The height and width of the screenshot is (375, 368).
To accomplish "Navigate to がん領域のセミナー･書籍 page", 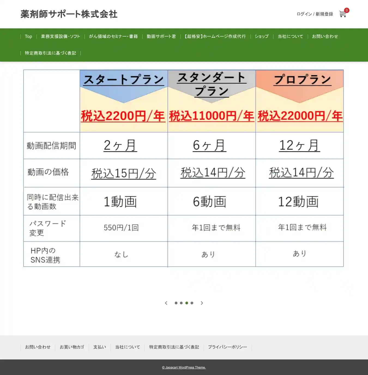I will pyautogui.click(x=113, y=37).
